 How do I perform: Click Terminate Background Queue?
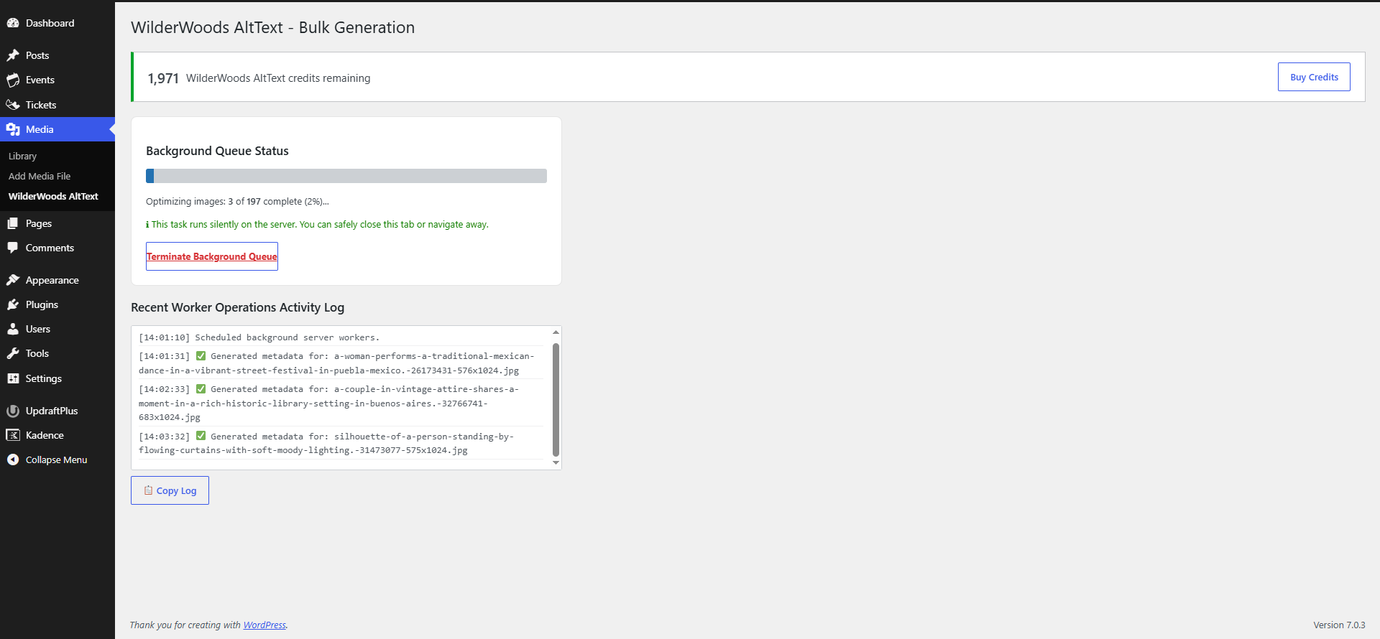click(212, 256)
